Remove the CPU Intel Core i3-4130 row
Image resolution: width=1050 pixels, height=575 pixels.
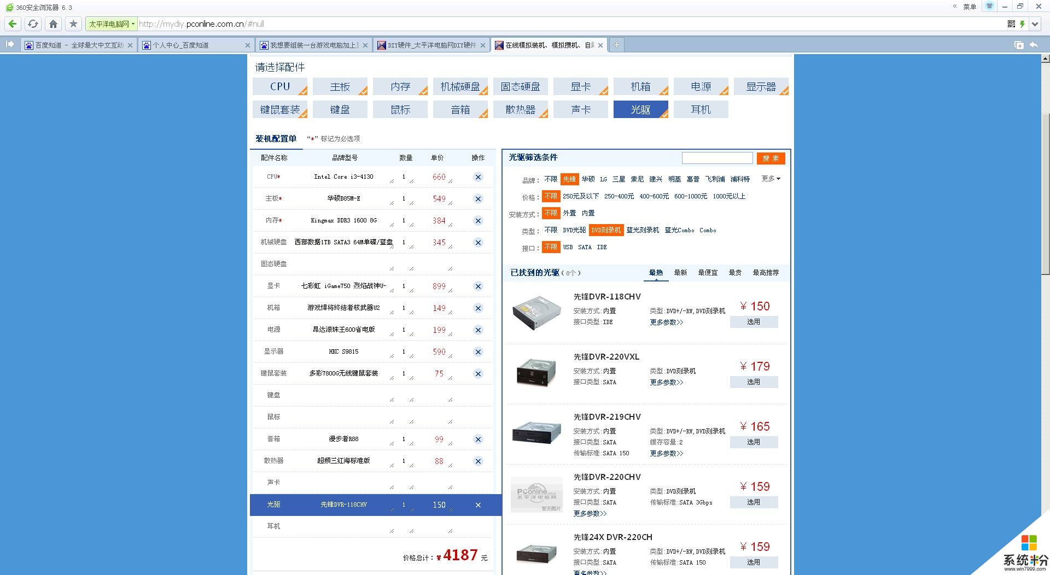(x=478, y=177)
